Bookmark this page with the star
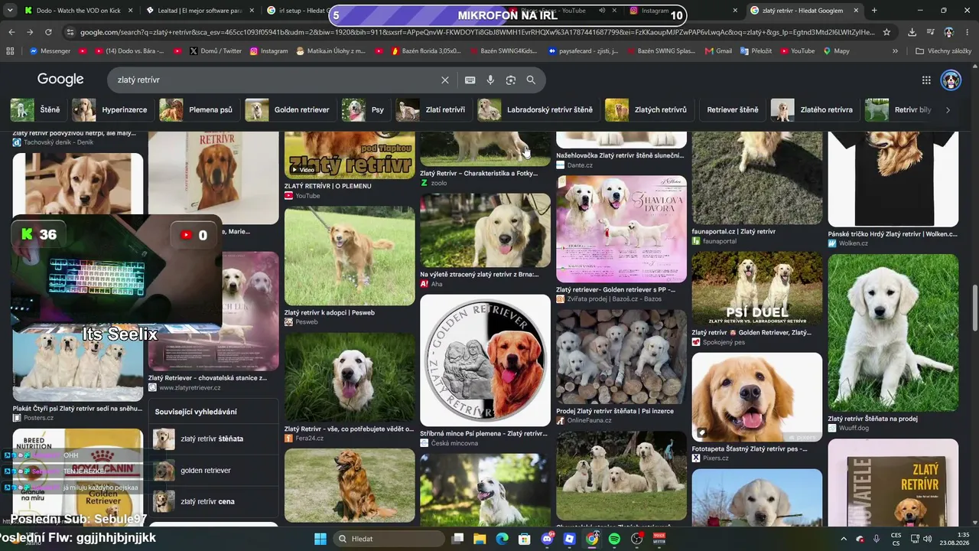The image size is (979, 551). click(886, 32)
